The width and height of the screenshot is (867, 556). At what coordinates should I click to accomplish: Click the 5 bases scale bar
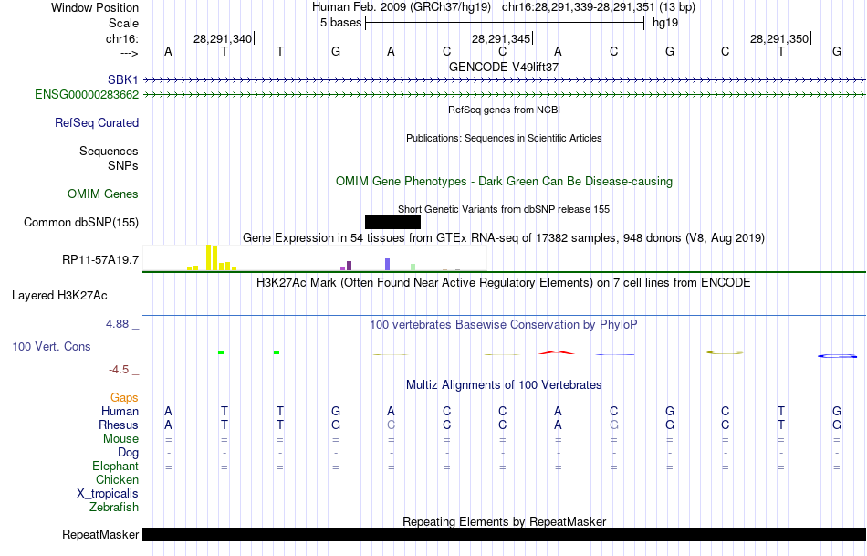(x=505, y=23)
